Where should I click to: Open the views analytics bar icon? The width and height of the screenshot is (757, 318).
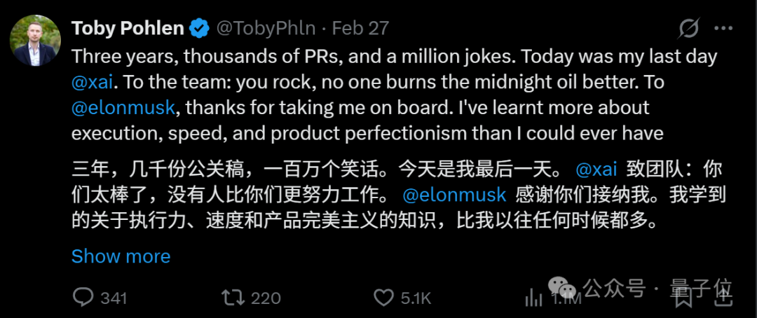tap(533, 298)
